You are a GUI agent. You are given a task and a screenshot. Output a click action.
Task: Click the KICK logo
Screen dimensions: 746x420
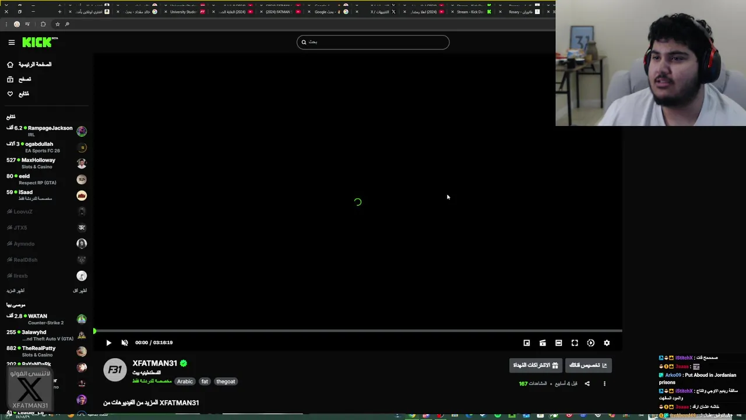click(x=40, y=42)
